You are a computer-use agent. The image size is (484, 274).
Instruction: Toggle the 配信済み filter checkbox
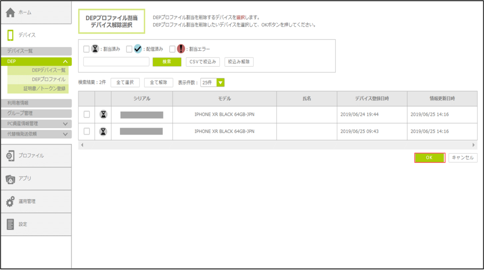click(129, 49)
